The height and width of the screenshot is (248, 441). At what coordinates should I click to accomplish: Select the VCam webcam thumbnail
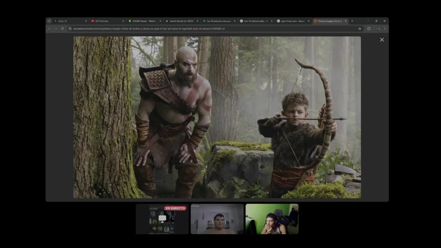(217, 219)
